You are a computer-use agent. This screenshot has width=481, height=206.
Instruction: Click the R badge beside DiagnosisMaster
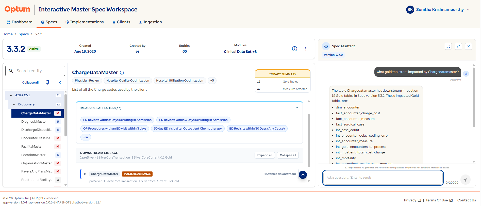(x=58, y=122)
